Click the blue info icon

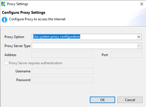click(4, 20)
